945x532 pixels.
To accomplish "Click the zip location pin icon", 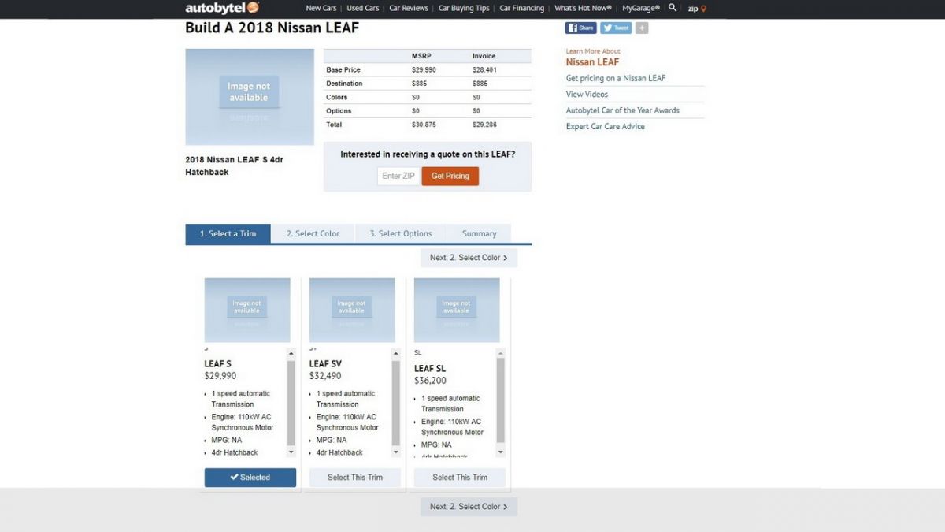I will [703, 9].
